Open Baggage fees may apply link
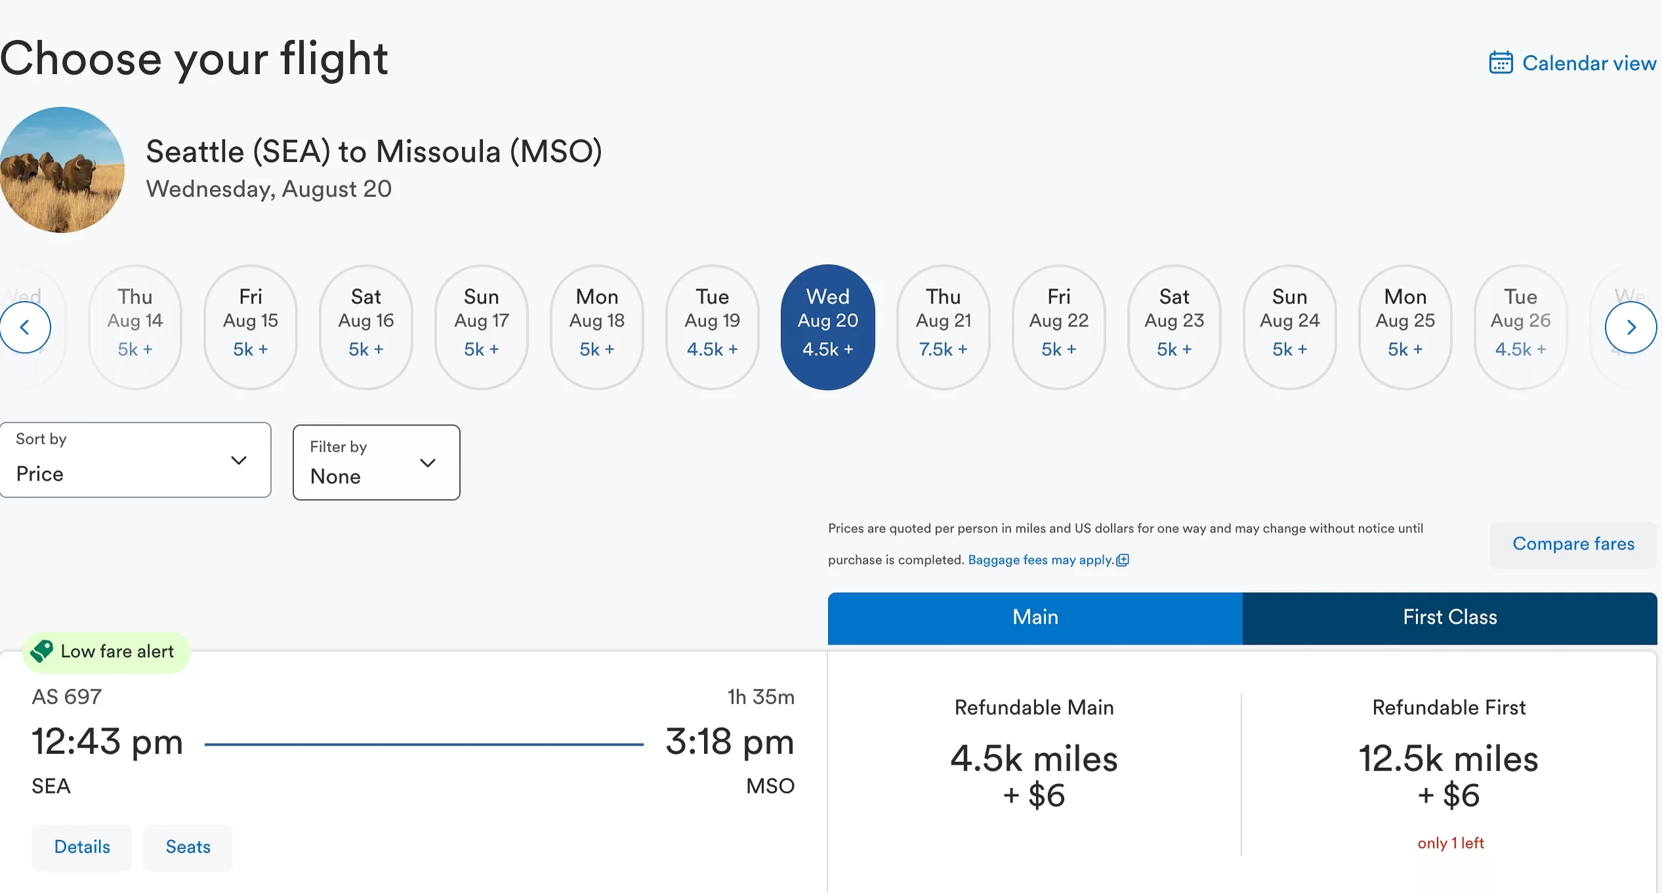The width and height of the screenshot is (1662, 893). (x=1040, y=560)
